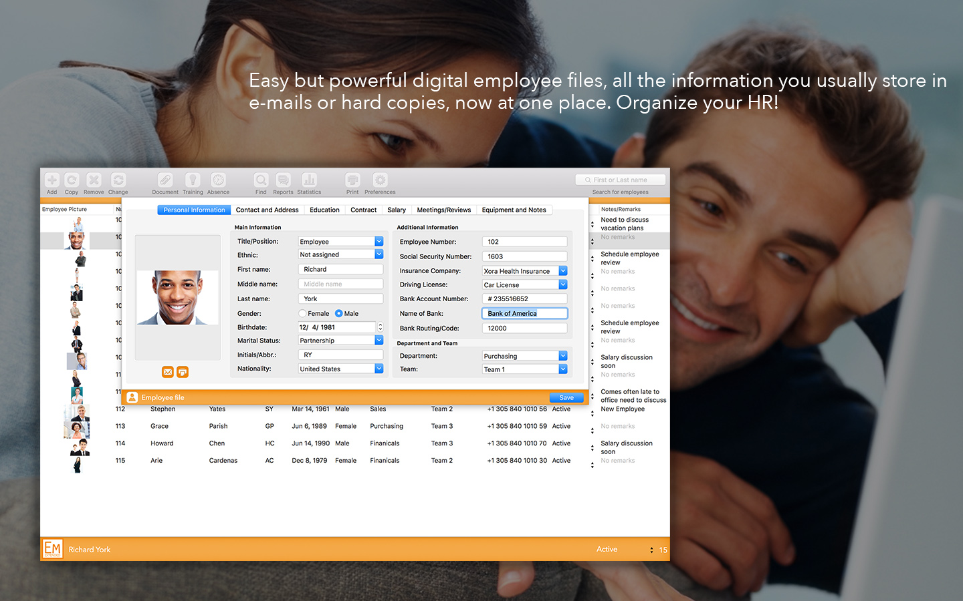Click the phone '+1 305 840 1010 70'
The height and width of the screenshot is (601, 963).
pos(517,443)
